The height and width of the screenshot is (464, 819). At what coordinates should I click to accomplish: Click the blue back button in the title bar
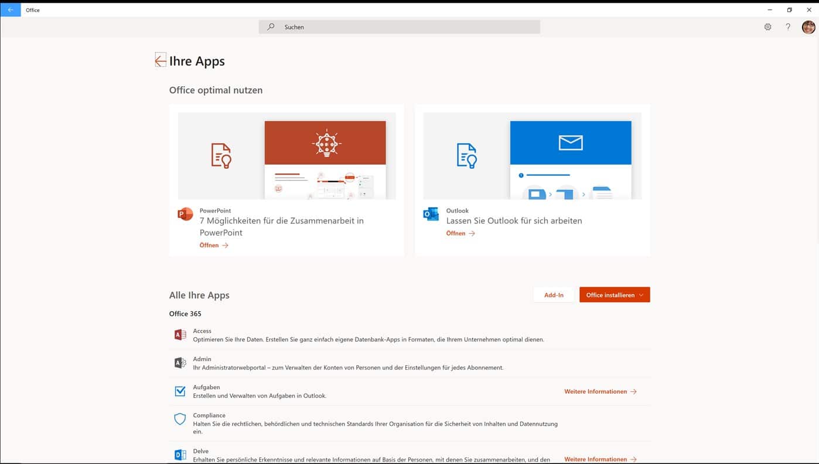click(x=9, y=9)
